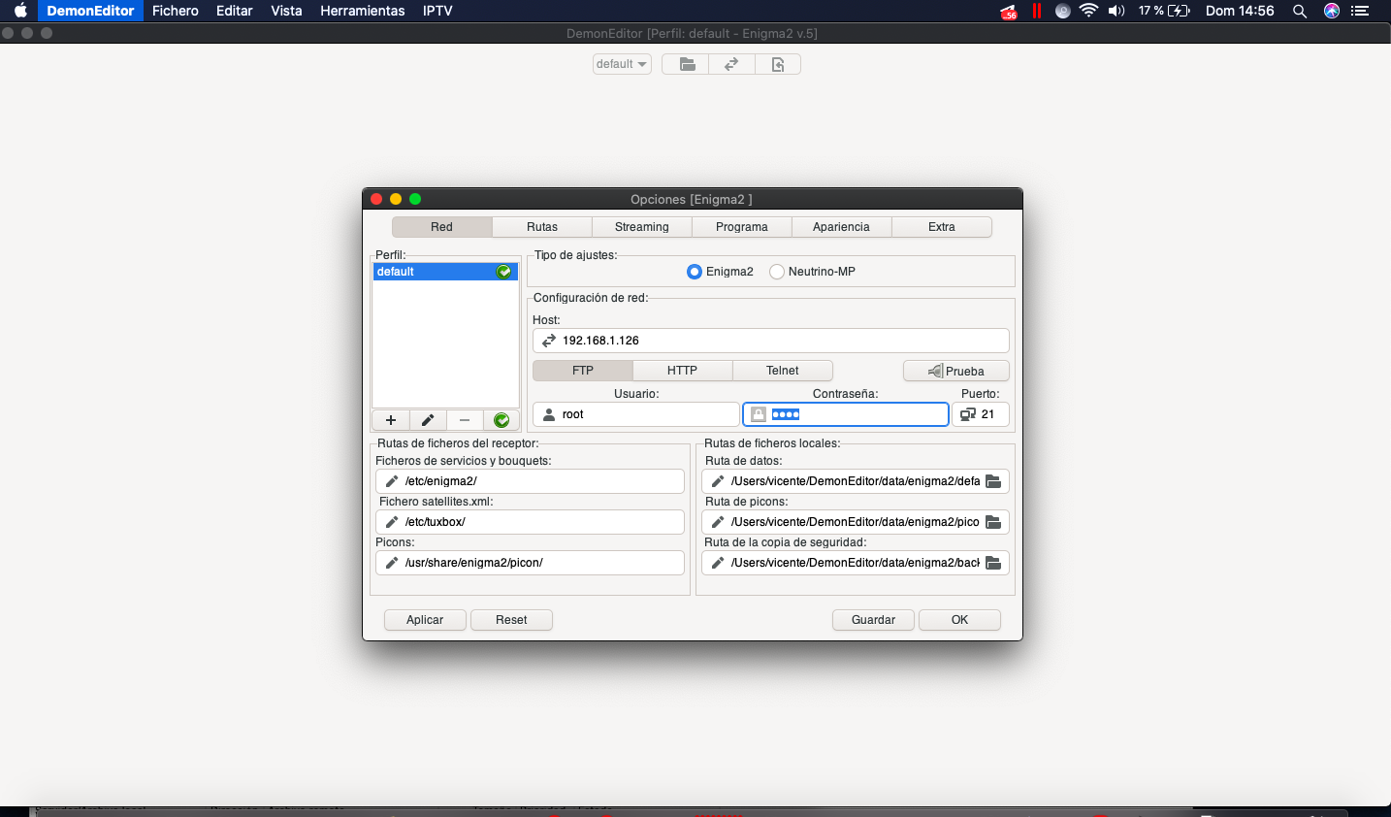Click the add profile plus icon
The image size is (1391, 817).
391,420
